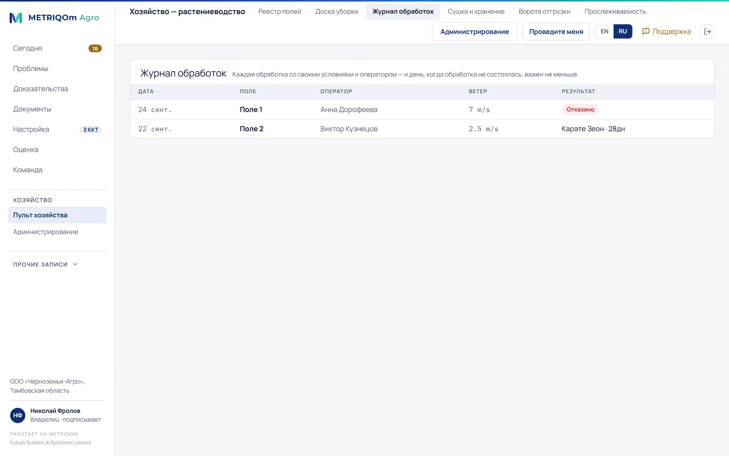The image size is (729, 456).
Task: Click the Отказано status badge
Action: (x=580, y=109)
